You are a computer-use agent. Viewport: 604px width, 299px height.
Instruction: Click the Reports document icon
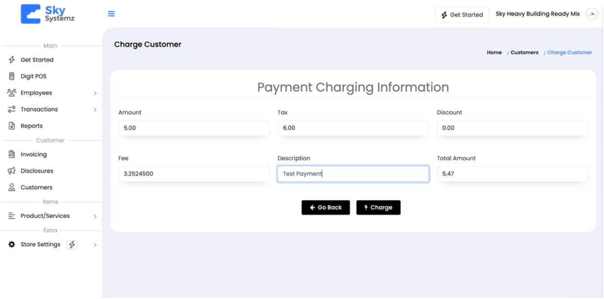pos(12,126)
